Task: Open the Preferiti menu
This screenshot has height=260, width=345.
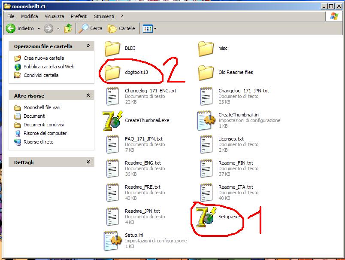Action: [79, 16]
